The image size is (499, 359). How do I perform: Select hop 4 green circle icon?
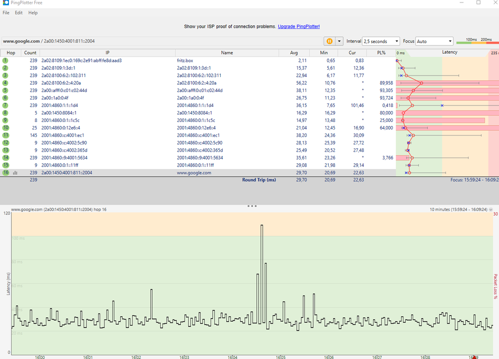tap(5, 83)
